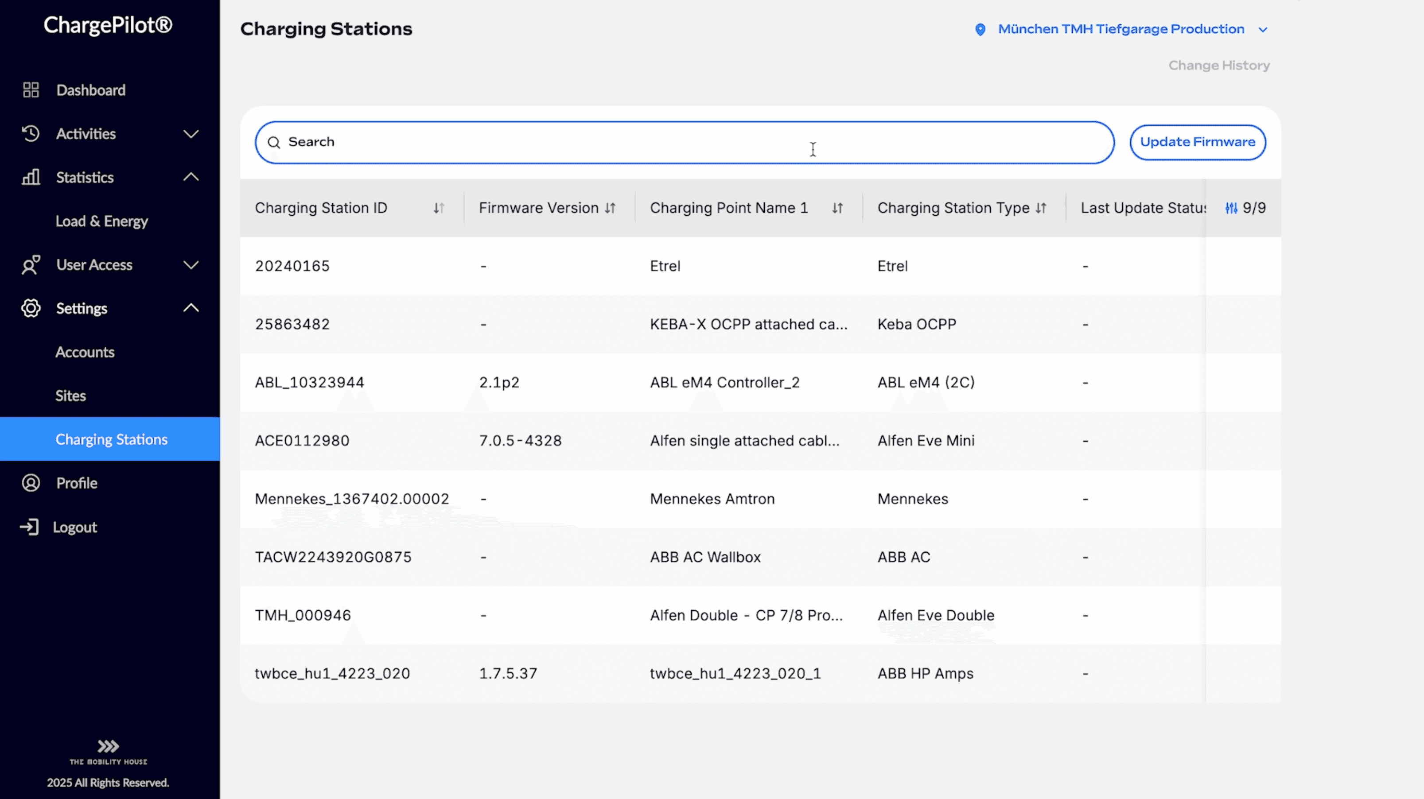This screenshot has height=799, width=1424.
Task: Open the Change History link
Action: tap(1218, 65)
